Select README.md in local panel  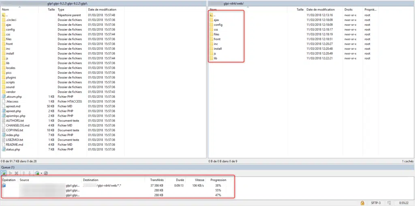[x=14, y=145]
